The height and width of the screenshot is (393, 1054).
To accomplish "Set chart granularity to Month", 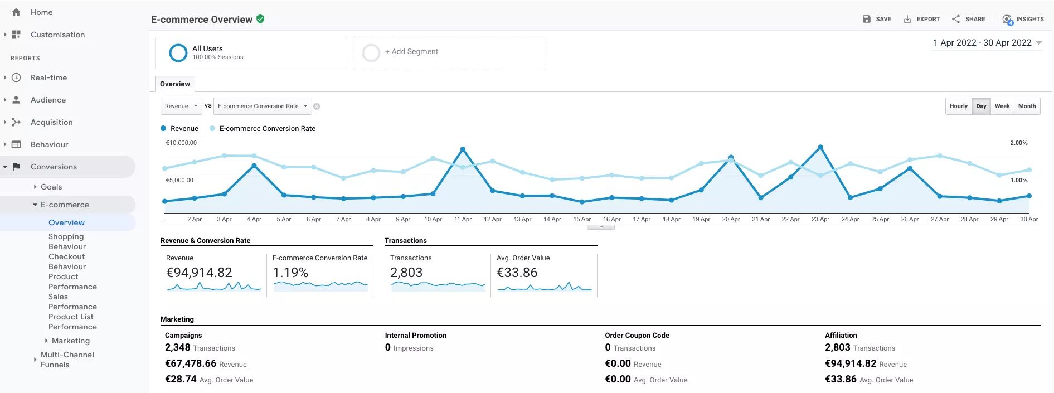I will pos(1027,106).
